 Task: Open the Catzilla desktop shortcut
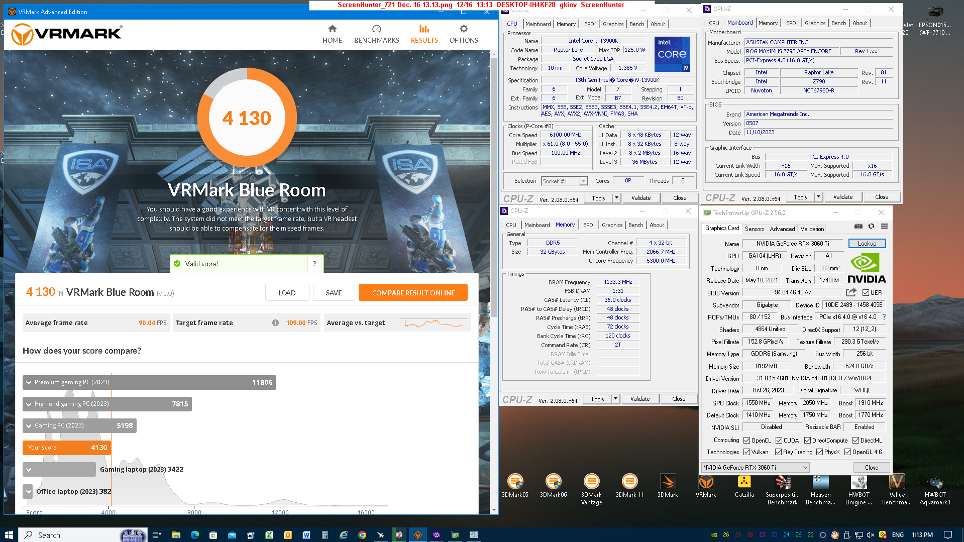click(x=744, y=486)
